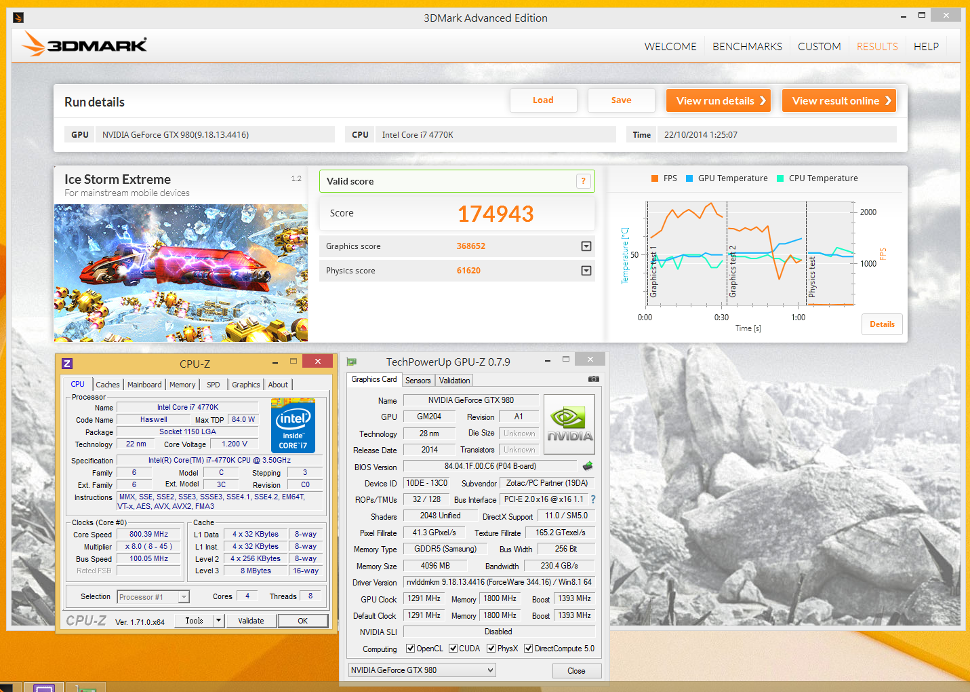The width and height of the screenshot is (970, 692).
Task: Click the Bus Interface question mark in GPU-Z
Action: pos(593,499)
